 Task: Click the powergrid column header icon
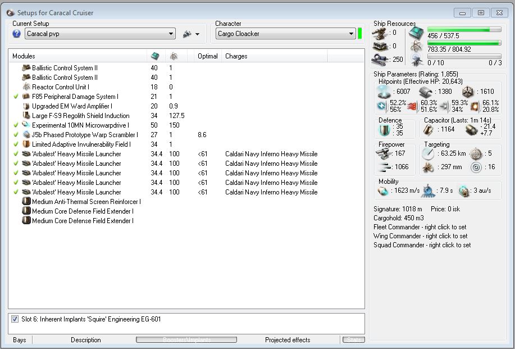pyautogui.click(x=175, y=56)
